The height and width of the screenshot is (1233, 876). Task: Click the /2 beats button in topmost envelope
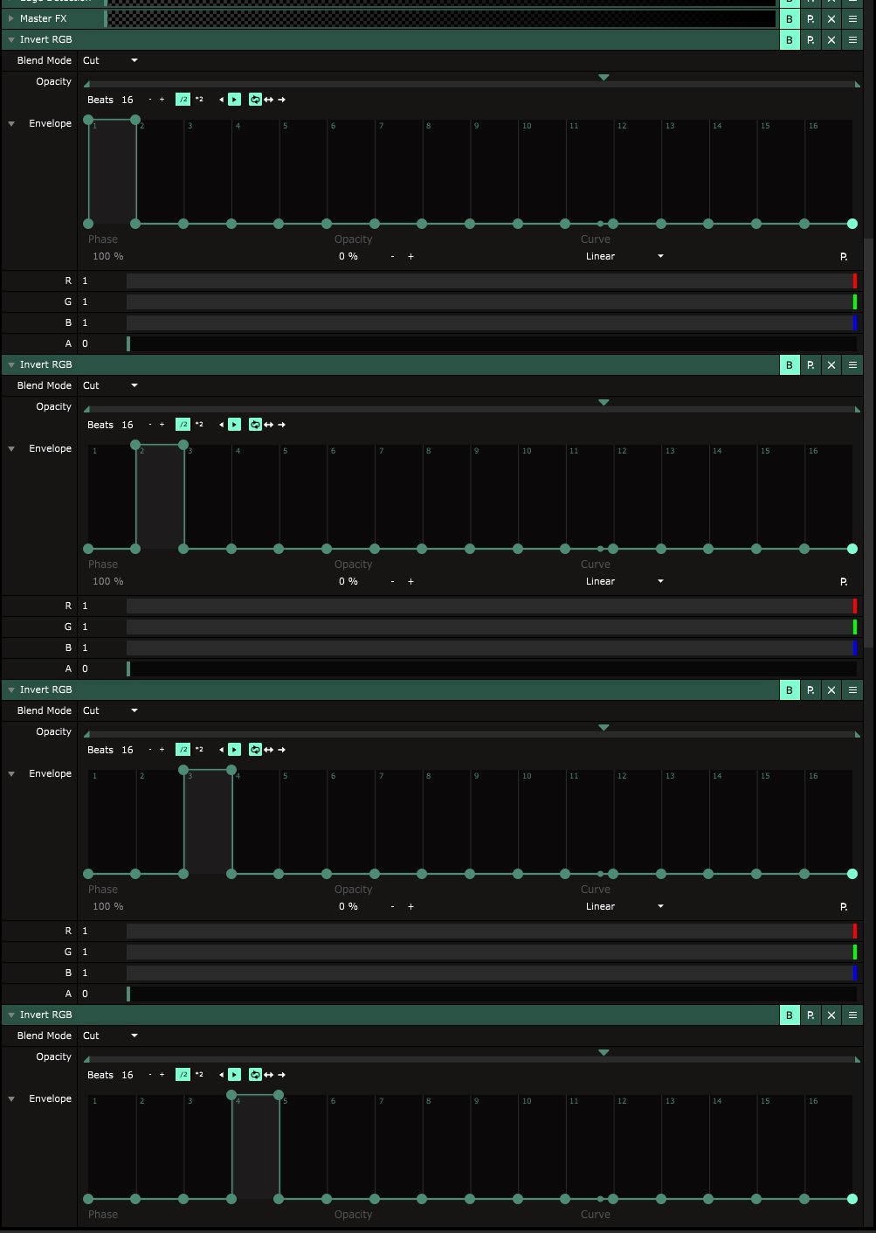coord(183,100)
